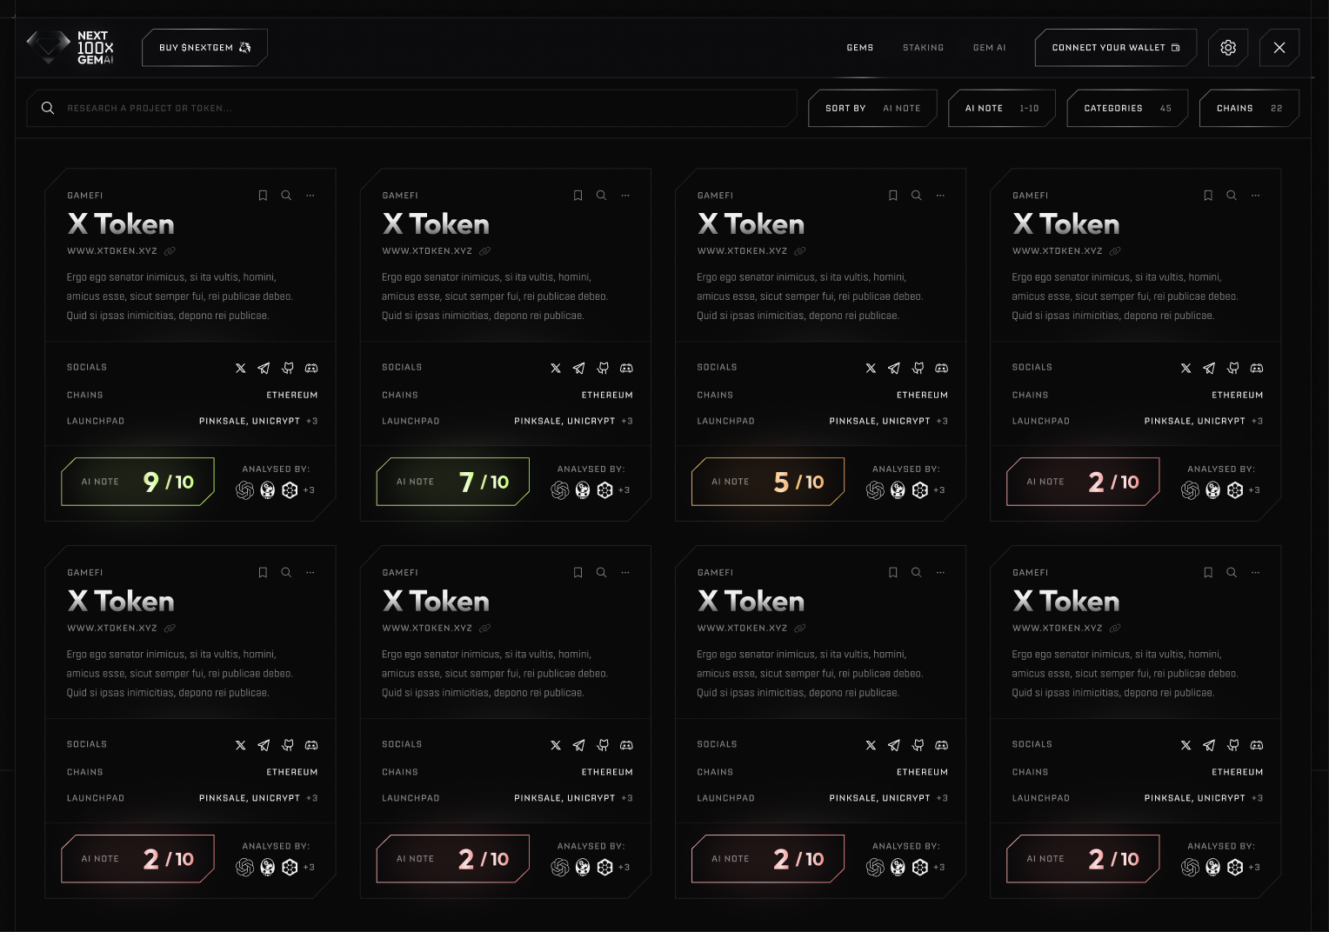This screenshot has height=932, width=1329.
Task: Open Discord icon on the 9/10 card
Action: point(311,369)
